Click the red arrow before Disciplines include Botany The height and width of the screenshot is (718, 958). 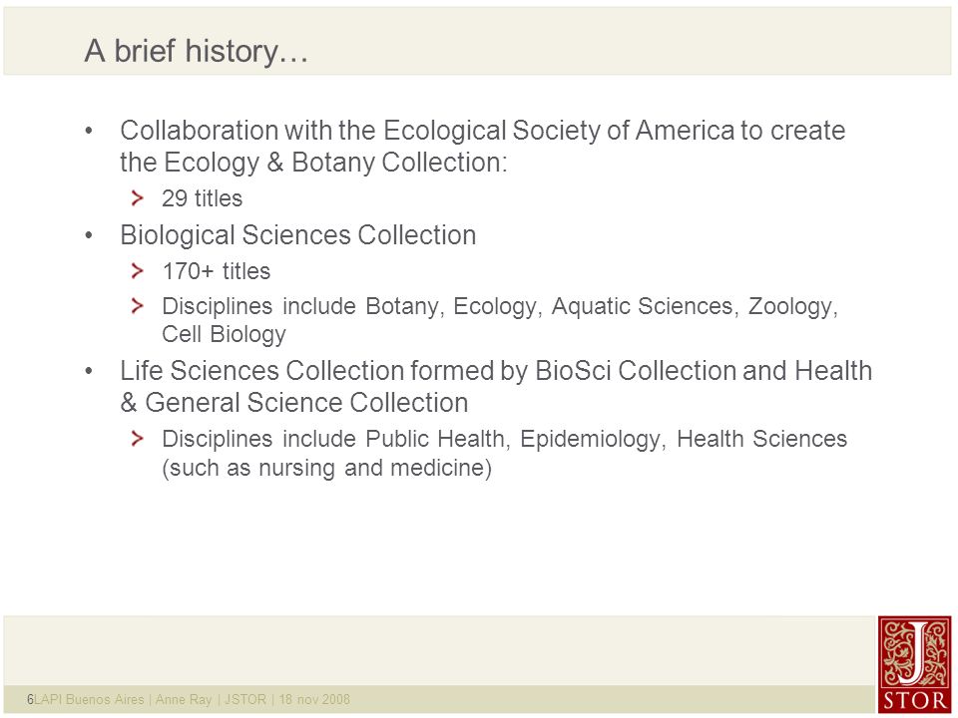pyautogui.click(x=138, y=305)
